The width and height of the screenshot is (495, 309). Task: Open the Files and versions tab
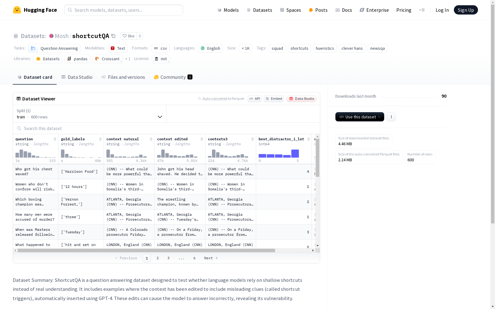(x=123, y=77)
